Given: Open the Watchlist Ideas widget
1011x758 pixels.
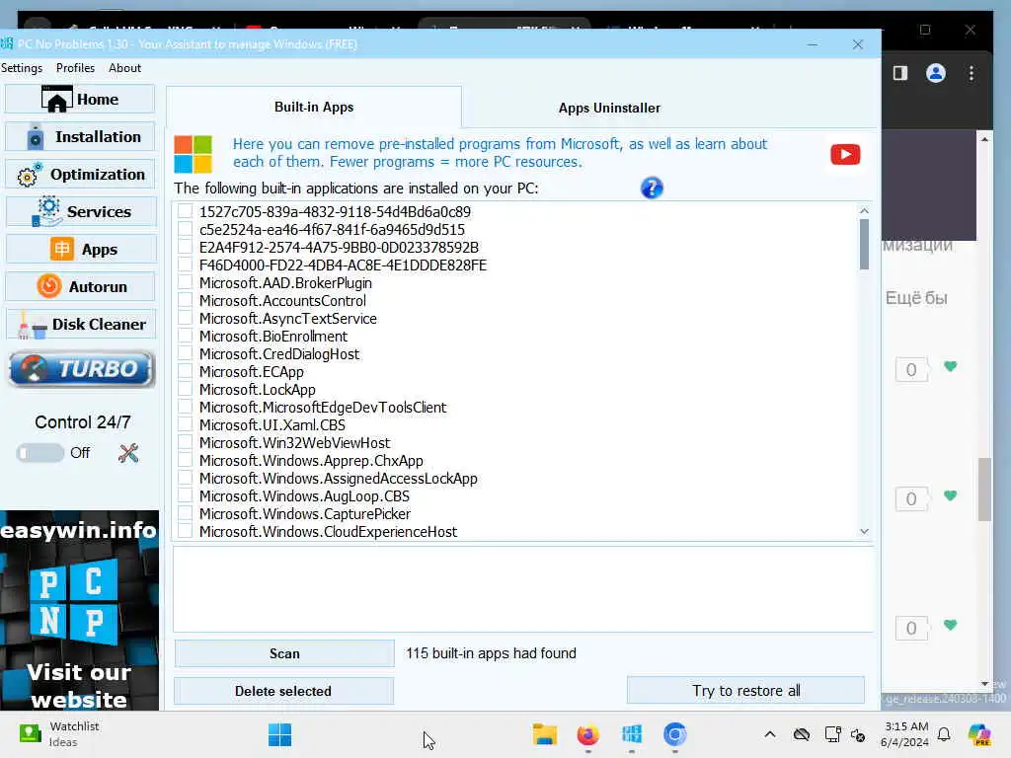Looking at the screenshot, I should pyautogui.click(x=59, y=734).
